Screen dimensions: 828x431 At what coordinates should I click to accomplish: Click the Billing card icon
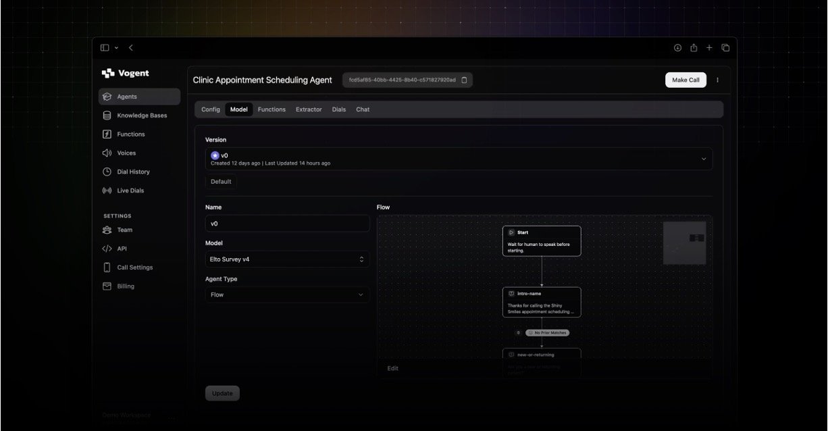click(x=107, y=286)
